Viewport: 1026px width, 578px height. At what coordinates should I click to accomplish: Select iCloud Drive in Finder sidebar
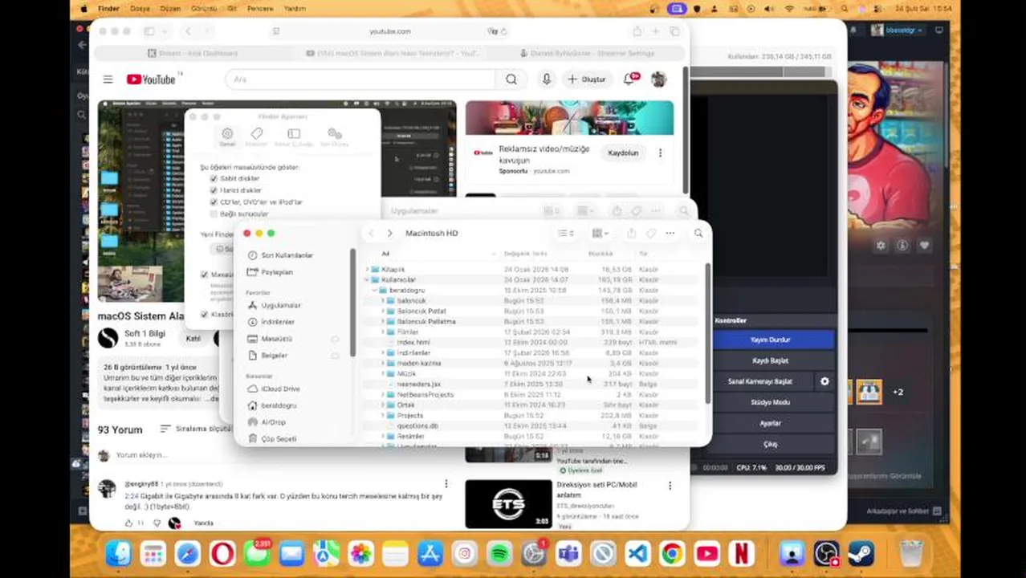point(280,389)
